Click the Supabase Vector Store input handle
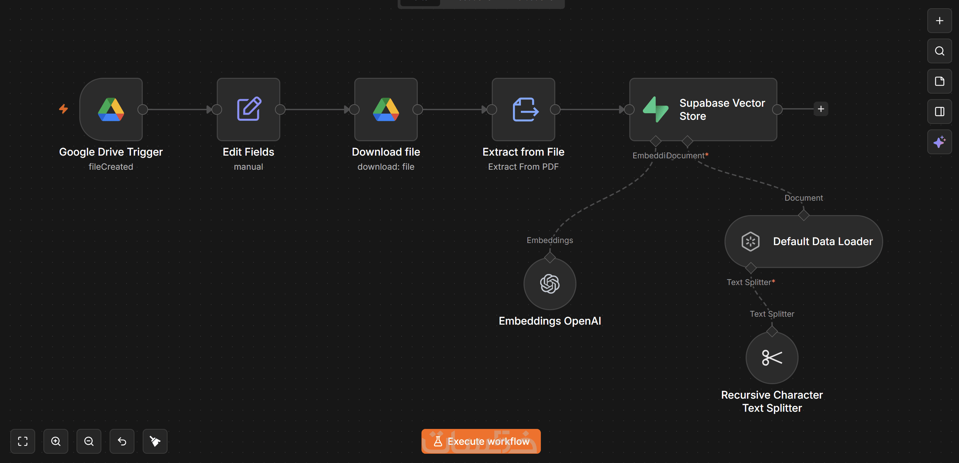 pyautogui.click(x=629, y=109)
